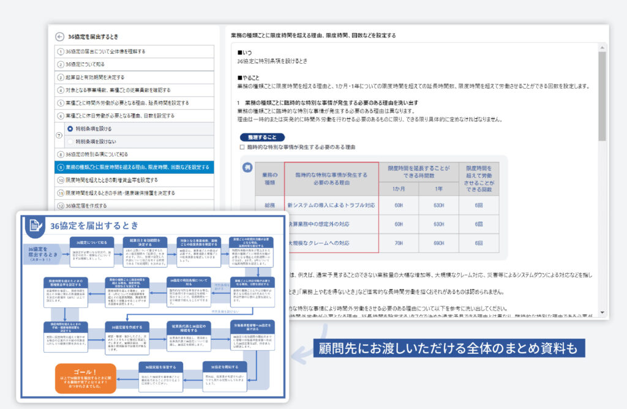Click the circled number 4 step icon
Image resolution: width=627 pixels, height=409 pixels.
point(61,90)
